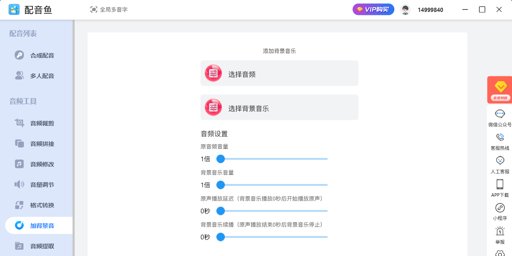Image resolution: width=512 pixels, height=256 pixels.
Task: Click the 配音鱼 app logo
Action: click(14, 9)
